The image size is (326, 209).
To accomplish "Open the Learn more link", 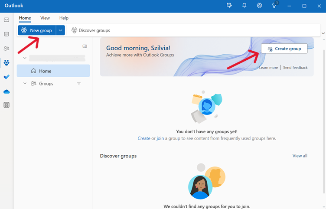I will [268, 68].
